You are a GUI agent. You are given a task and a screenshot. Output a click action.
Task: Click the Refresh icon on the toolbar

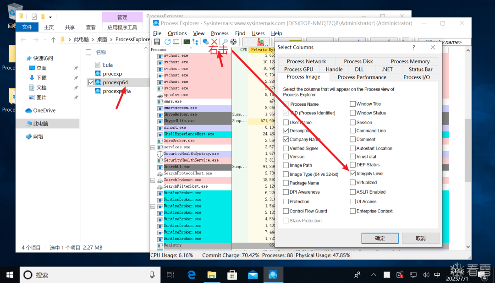coord(167,41)
